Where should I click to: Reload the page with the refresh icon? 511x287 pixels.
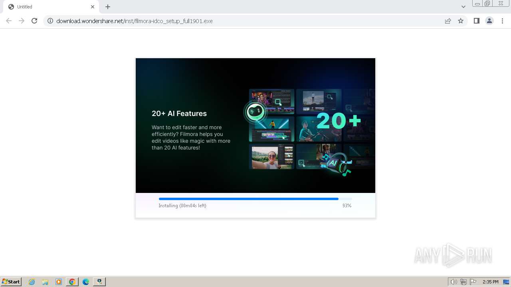[x=34, y=21]
